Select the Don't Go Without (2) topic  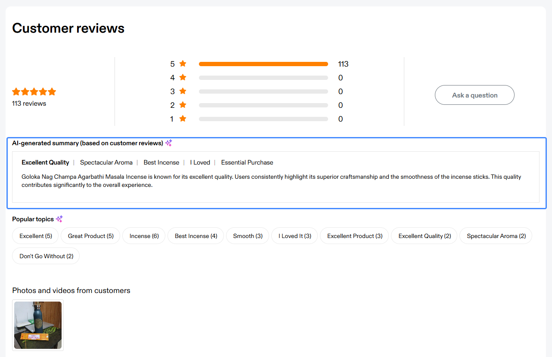pyautogui.click(x=46, y=256)
